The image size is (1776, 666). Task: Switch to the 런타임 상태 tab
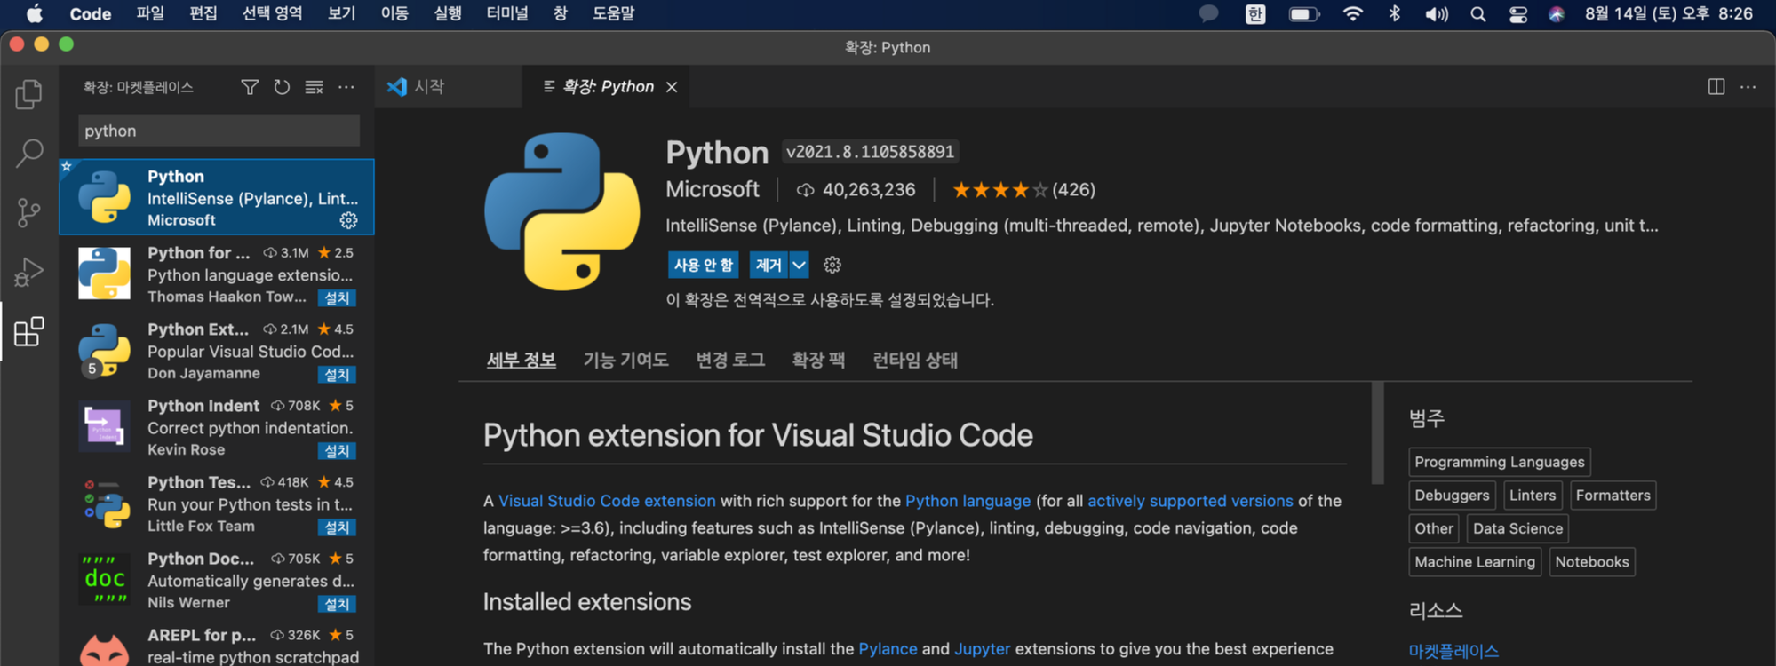pyautogui.click(x=915, y=360)
